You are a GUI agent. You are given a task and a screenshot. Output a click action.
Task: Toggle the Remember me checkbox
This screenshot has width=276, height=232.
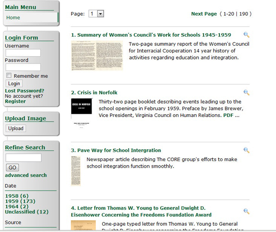coord(9,76)
